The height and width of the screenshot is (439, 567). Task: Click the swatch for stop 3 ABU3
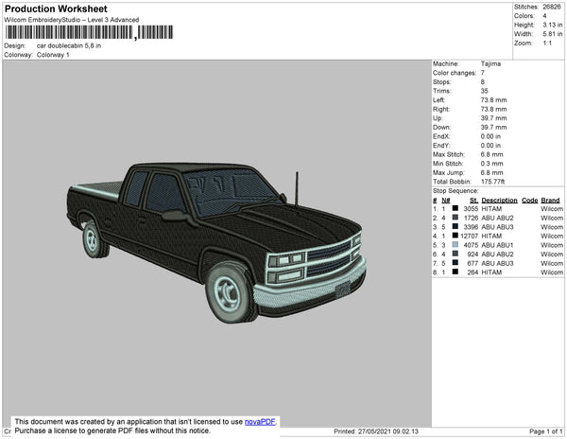click(455, 227)
